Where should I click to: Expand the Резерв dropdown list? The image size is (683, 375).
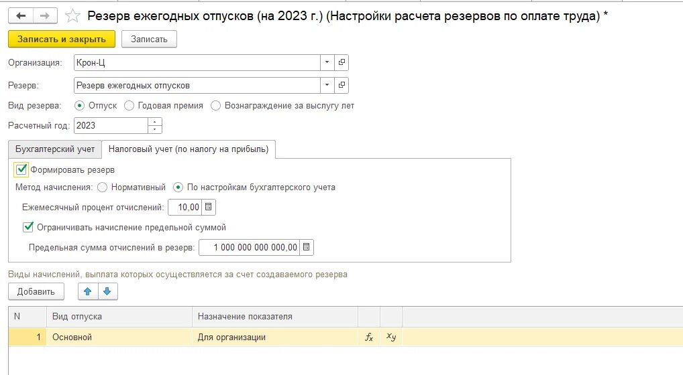tap(327, 85)
